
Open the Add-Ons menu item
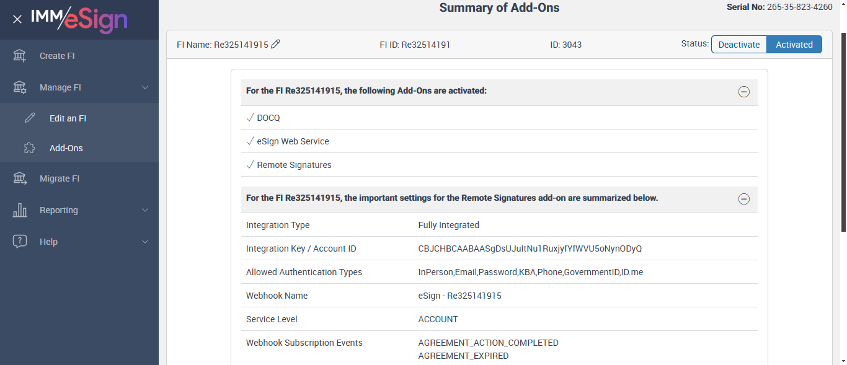coord(66,148)
